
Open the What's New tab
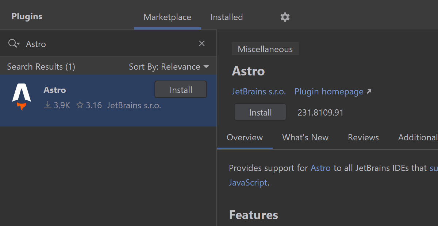[305, 137]
